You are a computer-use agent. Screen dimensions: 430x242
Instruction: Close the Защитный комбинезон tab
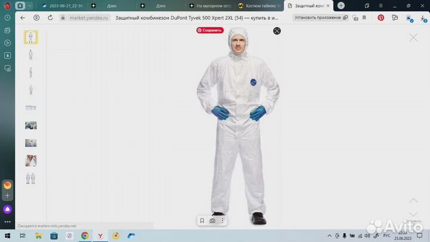pos(328,5)
